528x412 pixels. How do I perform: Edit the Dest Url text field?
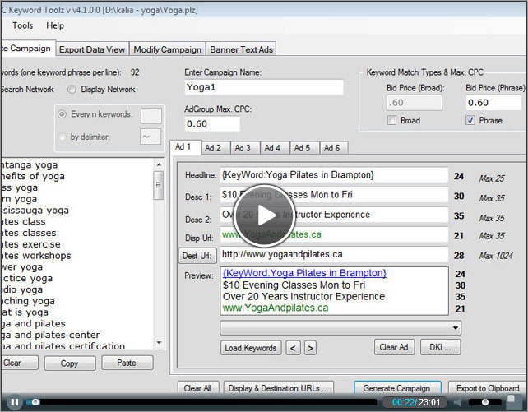pos(334,254)
